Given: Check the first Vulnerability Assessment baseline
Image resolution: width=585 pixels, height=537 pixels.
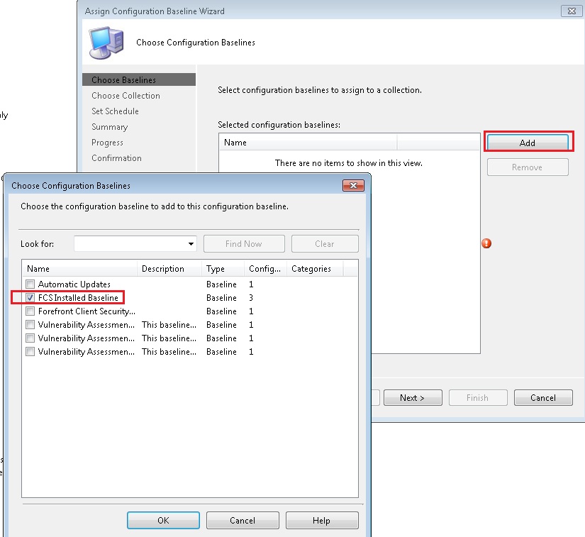Looking at the screenshot, I should point(30,325).
